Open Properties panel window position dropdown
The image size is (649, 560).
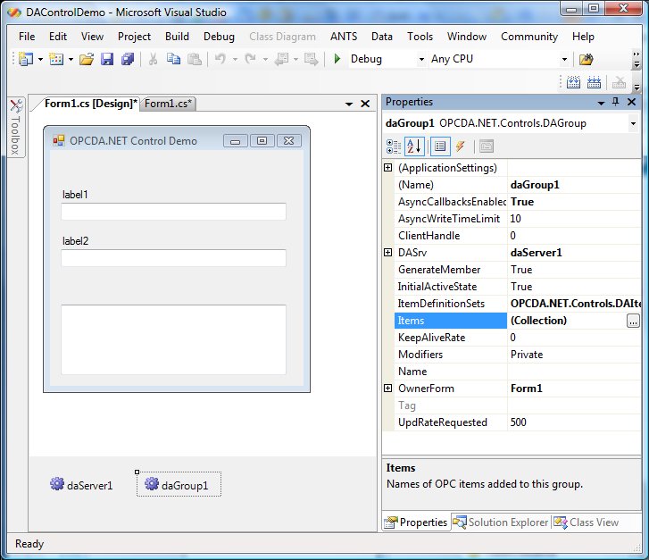pyautogui.click(x=601, y=103)
